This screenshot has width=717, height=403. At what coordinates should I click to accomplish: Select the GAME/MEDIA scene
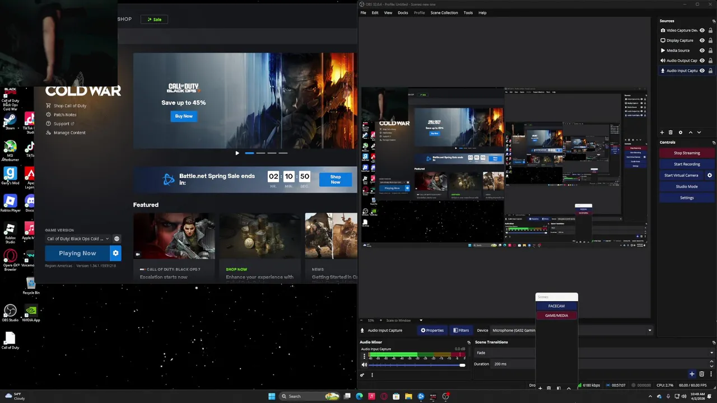(556, 315)
